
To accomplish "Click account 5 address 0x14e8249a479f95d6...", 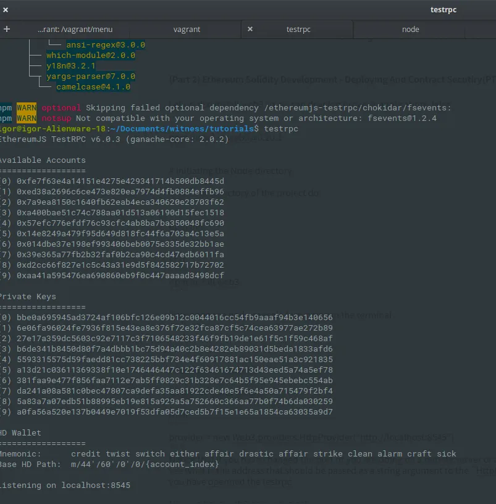I will [x=120, y=234].
